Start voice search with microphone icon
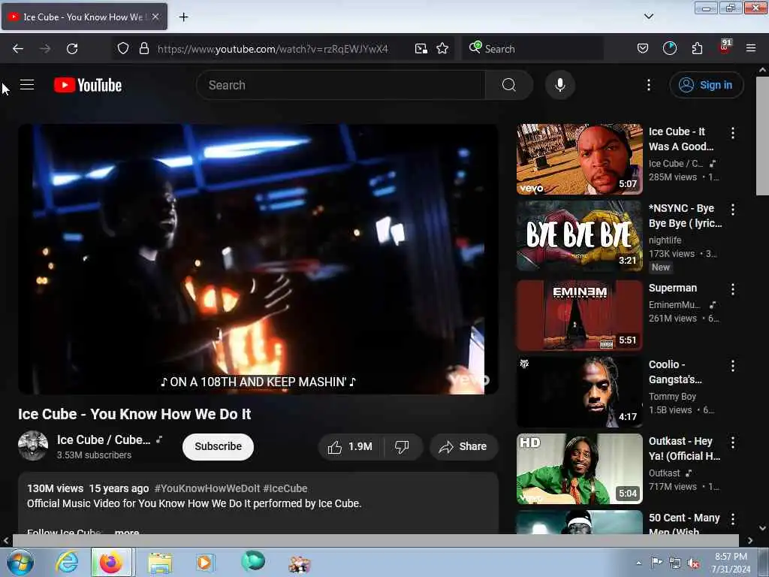 tap(559, 85)
